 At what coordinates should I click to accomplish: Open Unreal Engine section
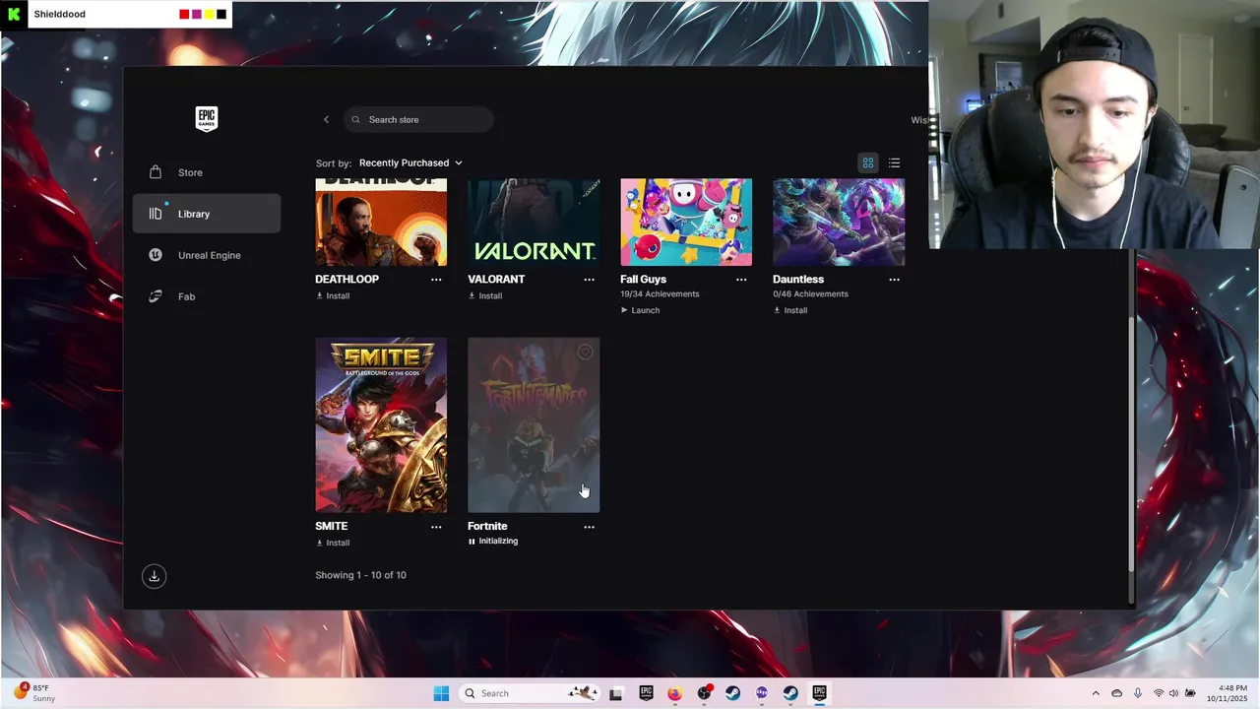pyautogui.click(x=207, y=255)
